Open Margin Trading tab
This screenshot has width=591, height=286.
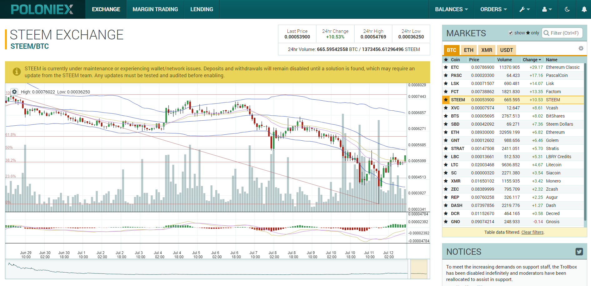tap(155, 9)
